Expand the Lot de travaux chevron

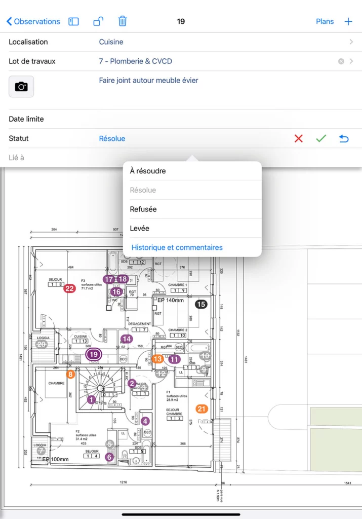351,61
